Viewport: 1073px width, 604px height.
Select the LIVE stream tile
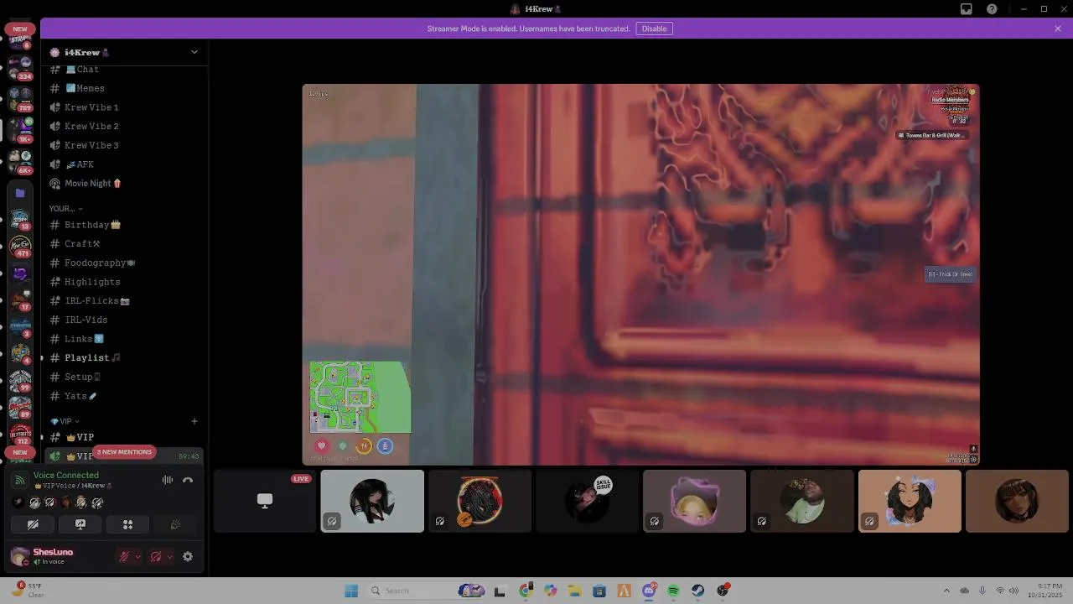point(264,501)
